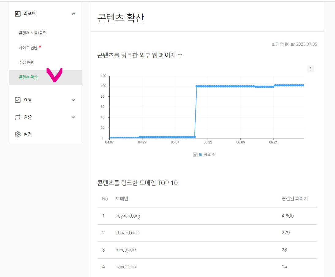Uncheck the 링크 수 legend checkbox

pyautogui.click(x=195, y=155)
